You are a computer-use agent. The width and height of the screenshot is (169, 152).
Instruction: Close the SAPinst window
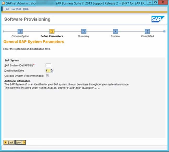pos(163,3)
